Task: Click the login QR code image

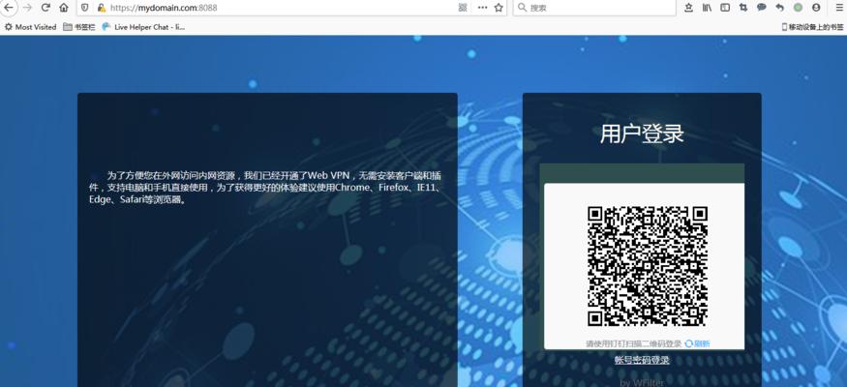Action: [648, 267]
